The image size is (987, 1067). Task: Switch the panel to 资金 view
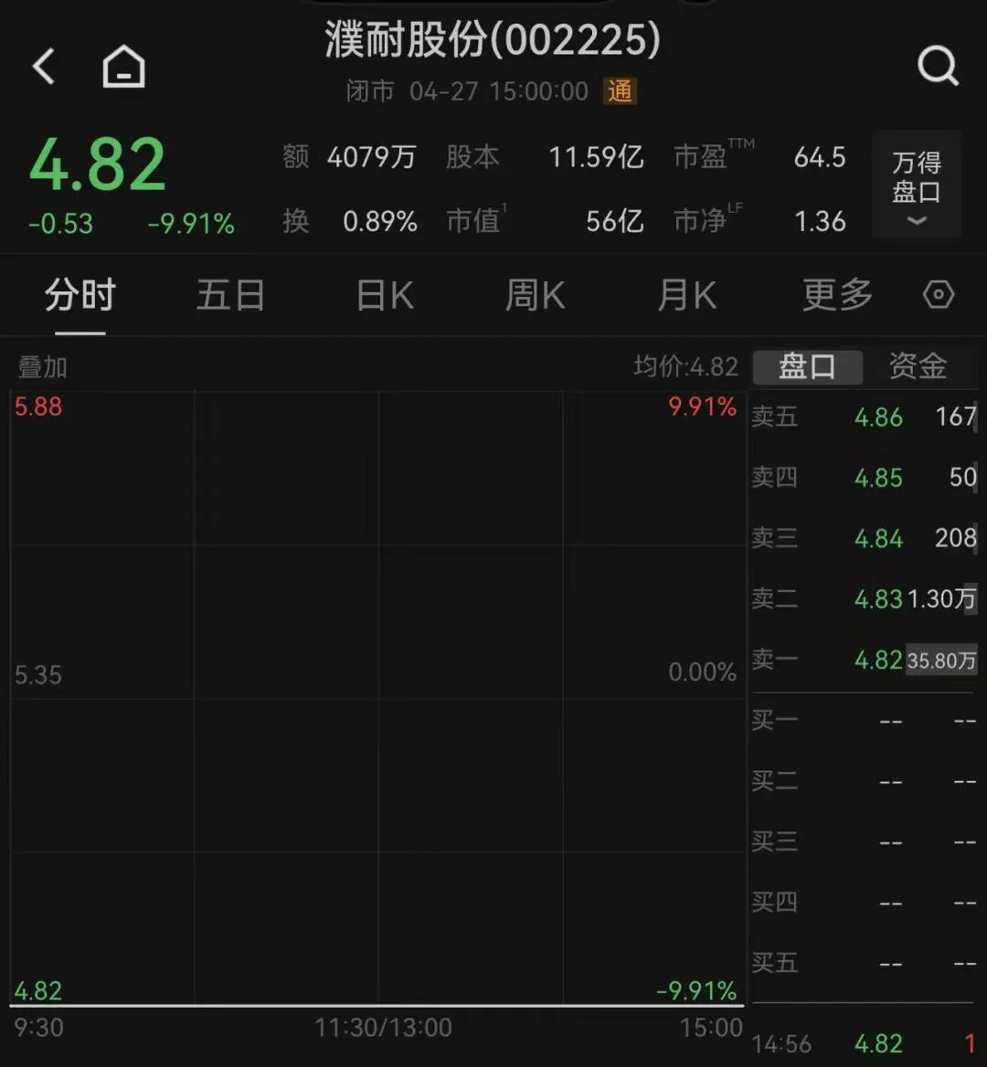click(916, 365)
